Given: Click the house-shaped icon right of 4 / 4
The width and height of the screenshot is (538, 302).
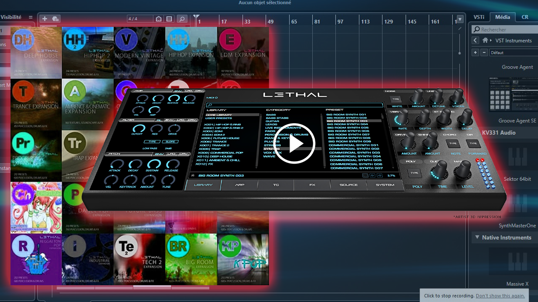Looking at the screenshot, I should tap(158, 19).
